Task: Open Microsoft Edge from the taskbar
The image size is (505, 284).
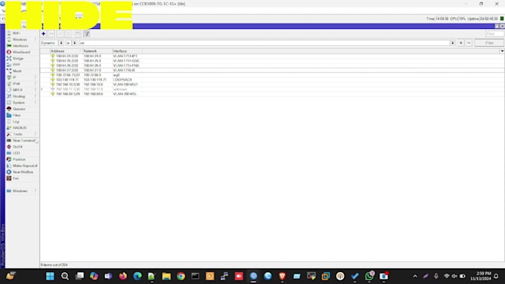Action: tap(137, 277)
